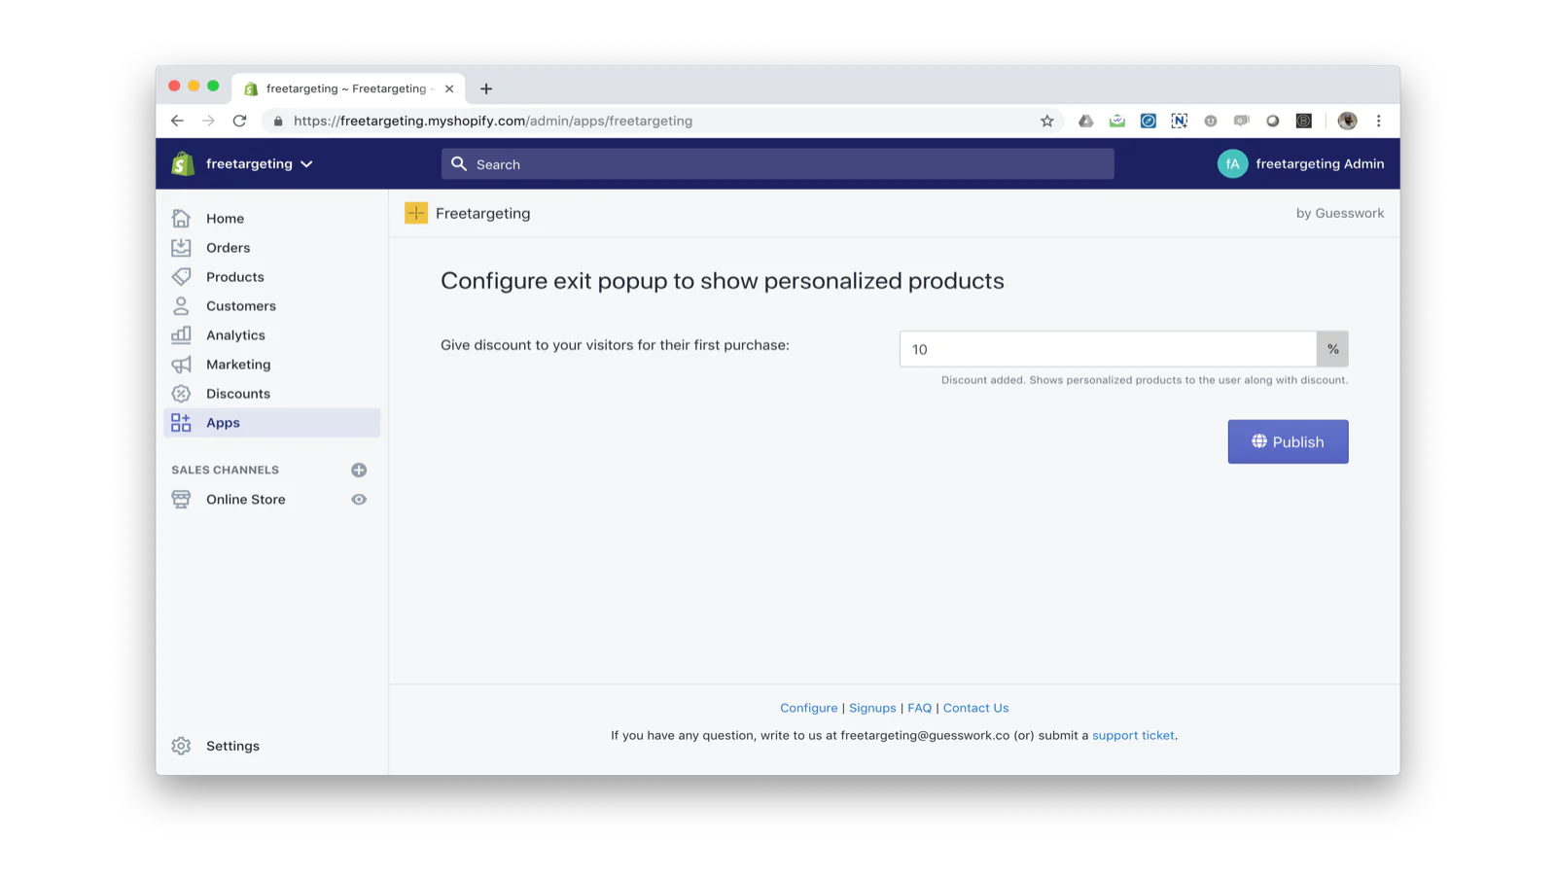Open the Home icon in sidebar
The image size is (1556, 875).
pyautogui.click(x=181, y=218)
